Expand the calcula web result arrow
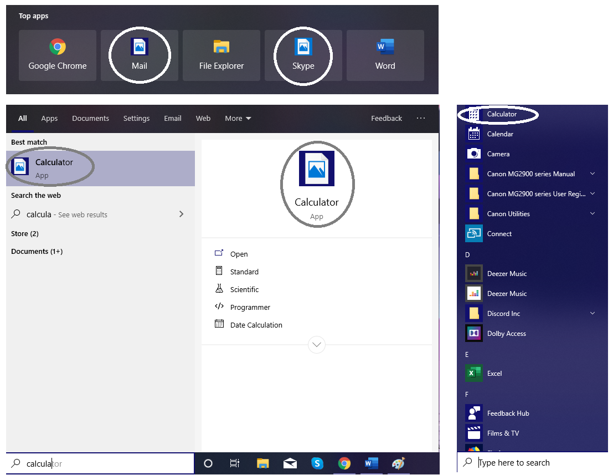This screenshot has width=613, height=475. (181, 214)
